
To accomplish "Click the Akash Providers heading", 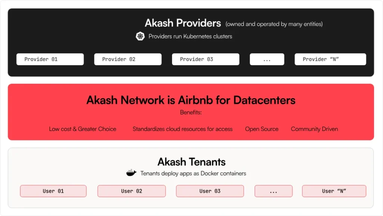I will click(x=183, y=23).
